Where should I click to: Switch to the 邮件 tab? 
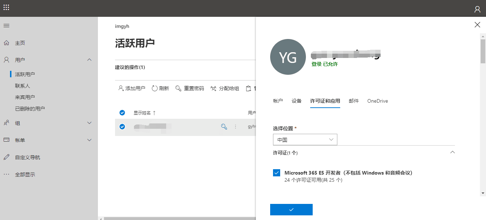[x=354, y=101]
